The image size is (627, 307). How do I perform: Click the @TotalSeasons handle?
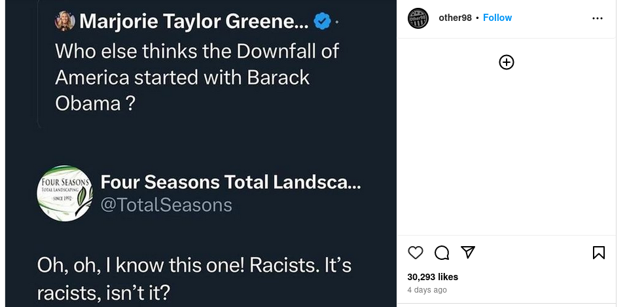[166, 205]
